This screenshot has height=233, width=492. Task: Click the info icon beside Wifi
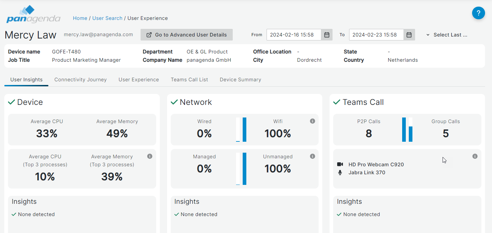(312, 121)
